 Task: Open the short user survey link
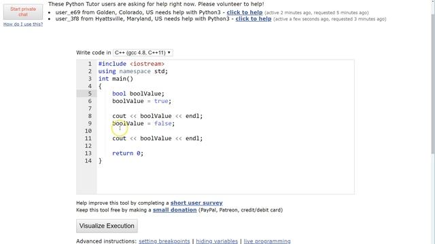point(196,203)
